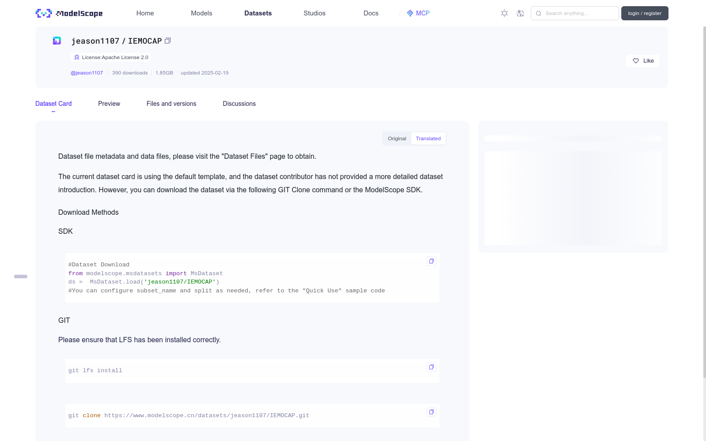The image size is (706, 441).
Task: Like this dataset
Action: point(642,61)
